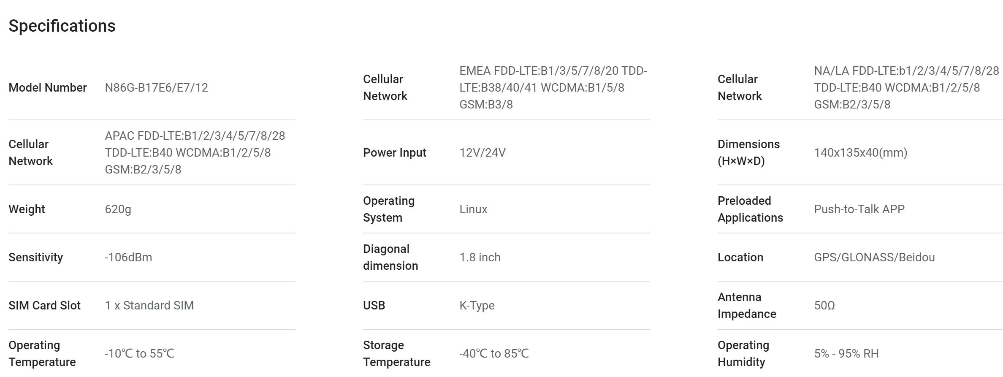The image size is (1003, 377).
Task: Select the 12V/24V value
Action: 482,152
